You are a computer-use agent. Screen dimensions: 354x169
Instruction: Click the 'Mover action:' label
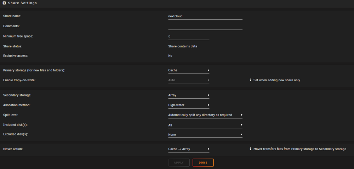pos(13,149)
